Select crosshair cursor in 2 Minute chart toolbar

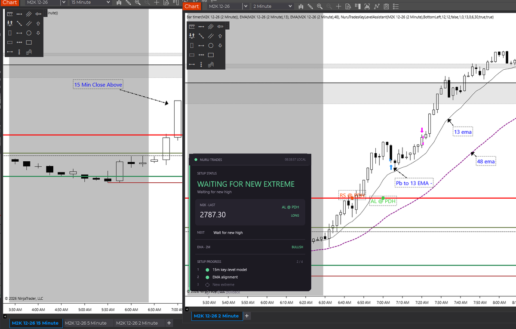tap(338, 6)
